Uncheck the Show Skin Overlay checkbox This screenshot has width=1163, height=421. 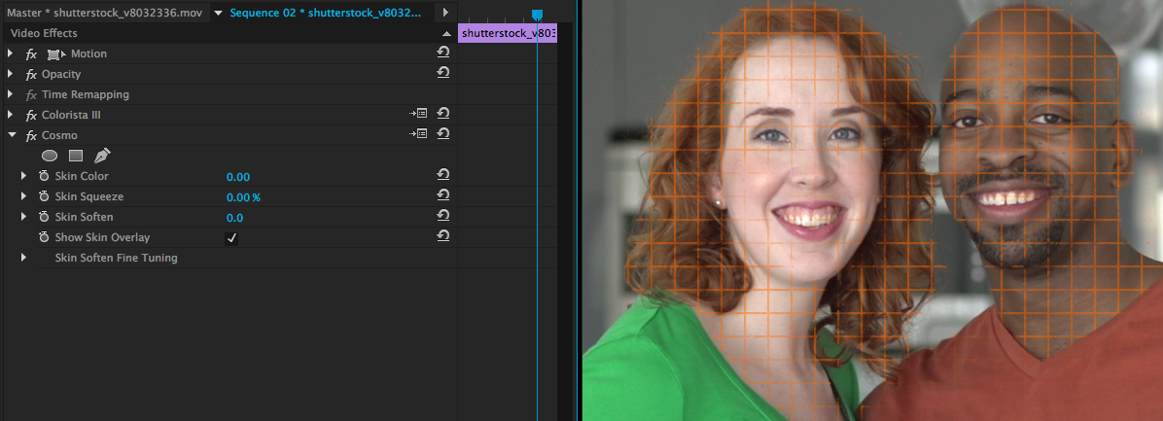coord(231,238)
